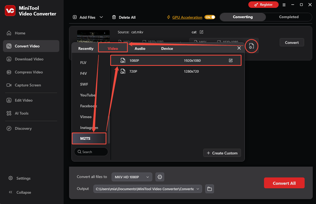Open the Capture Screen icon

(x=9, y=85)
